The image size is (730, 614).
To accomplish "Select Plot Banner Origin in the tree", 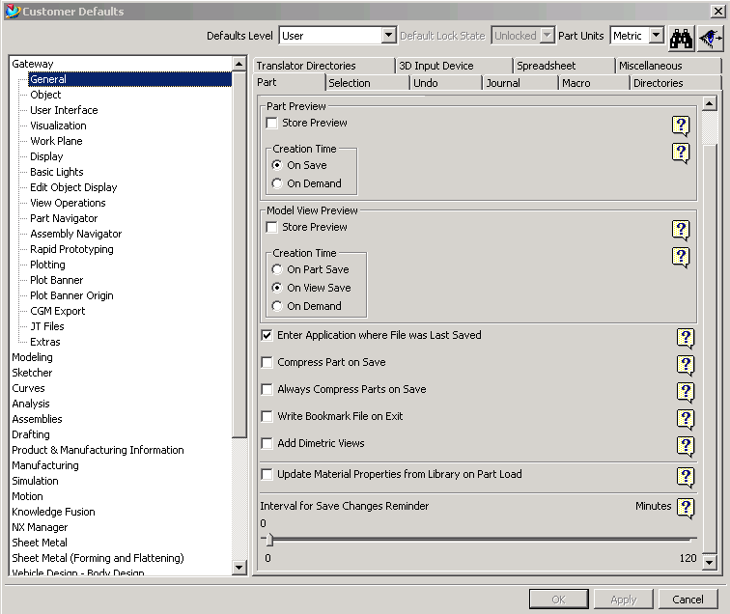I will (x=71, y=295).
